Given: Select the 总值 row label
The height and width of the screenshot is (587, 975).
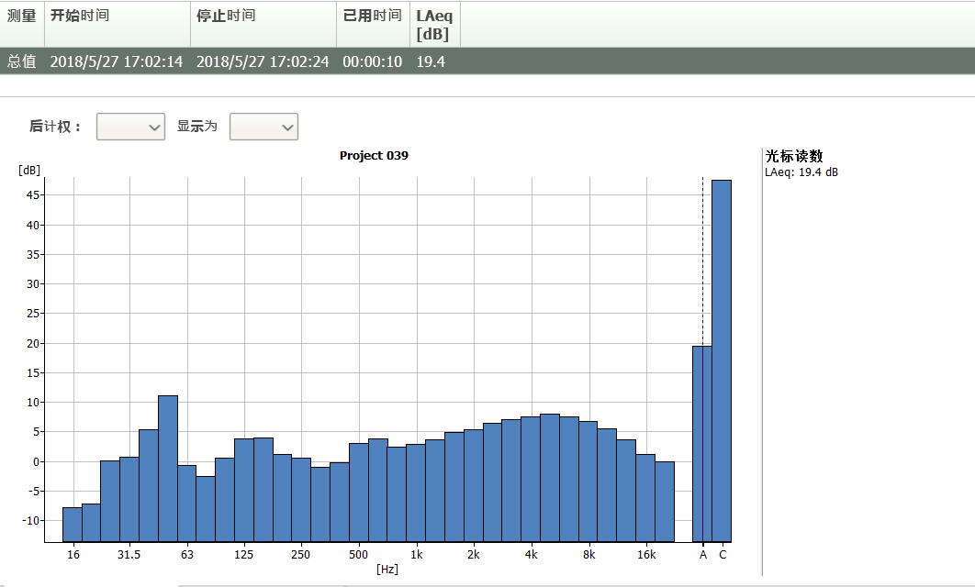Looking at the screenshot, I should coord(21,61).
